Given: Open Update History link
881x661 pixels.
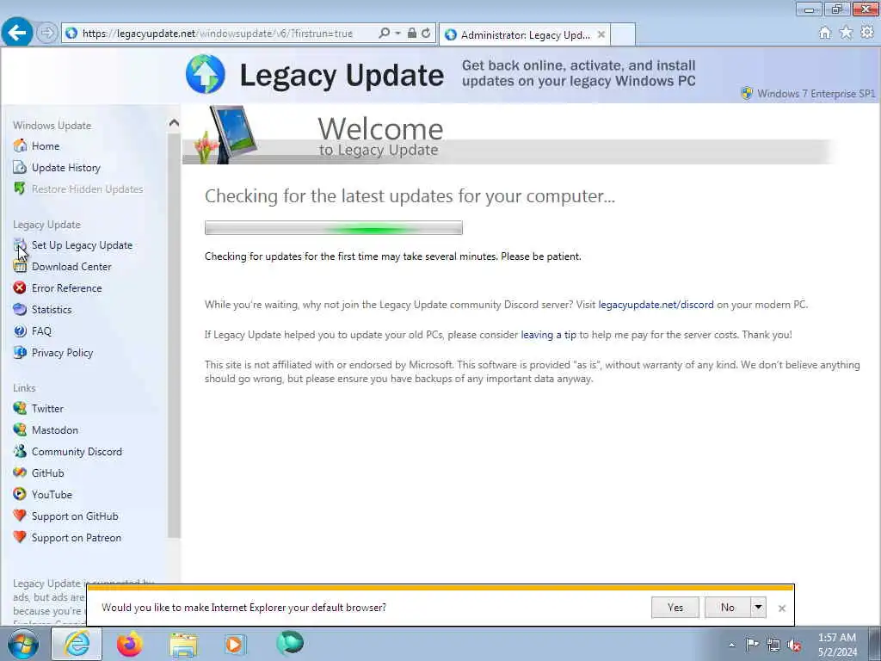Looking at the screenshot, I should 65,168.
